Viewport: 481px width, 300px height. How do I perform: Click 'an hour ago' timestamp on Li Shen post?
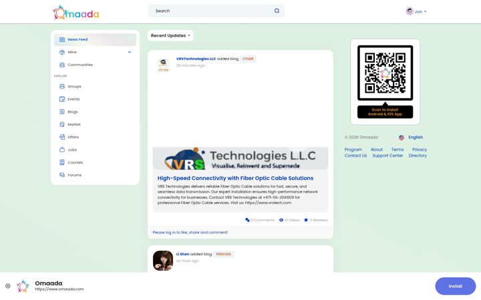tap(188, 261)
